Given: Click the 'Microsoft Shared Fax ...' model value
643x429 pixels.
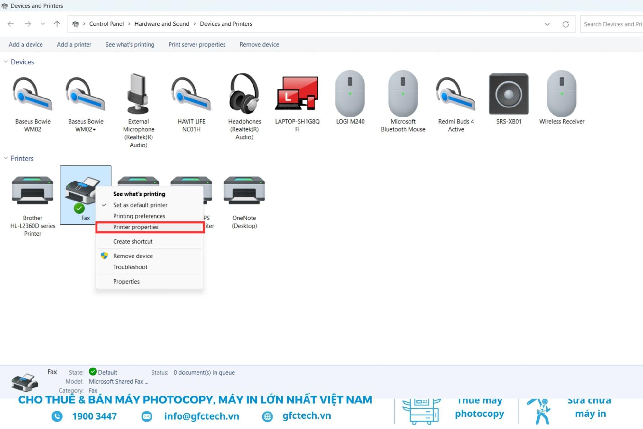Looking at the screenshot, I should coord(119,381).
